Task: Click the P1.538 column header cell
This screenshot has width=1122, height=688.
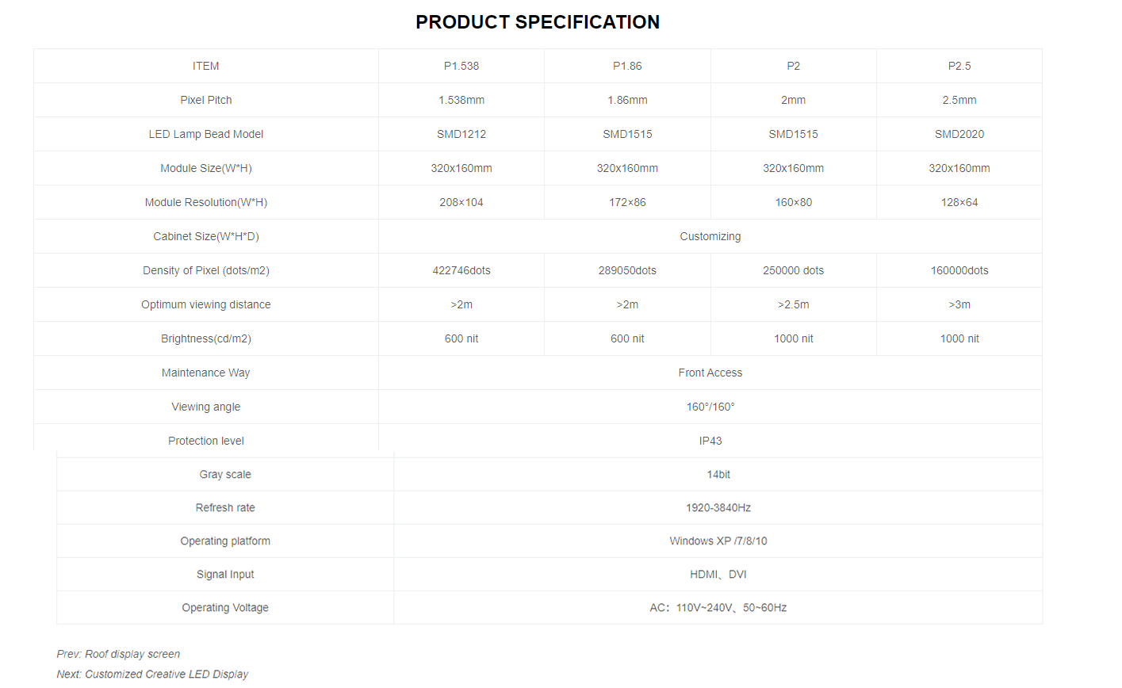Action: [x=461, y=66]
